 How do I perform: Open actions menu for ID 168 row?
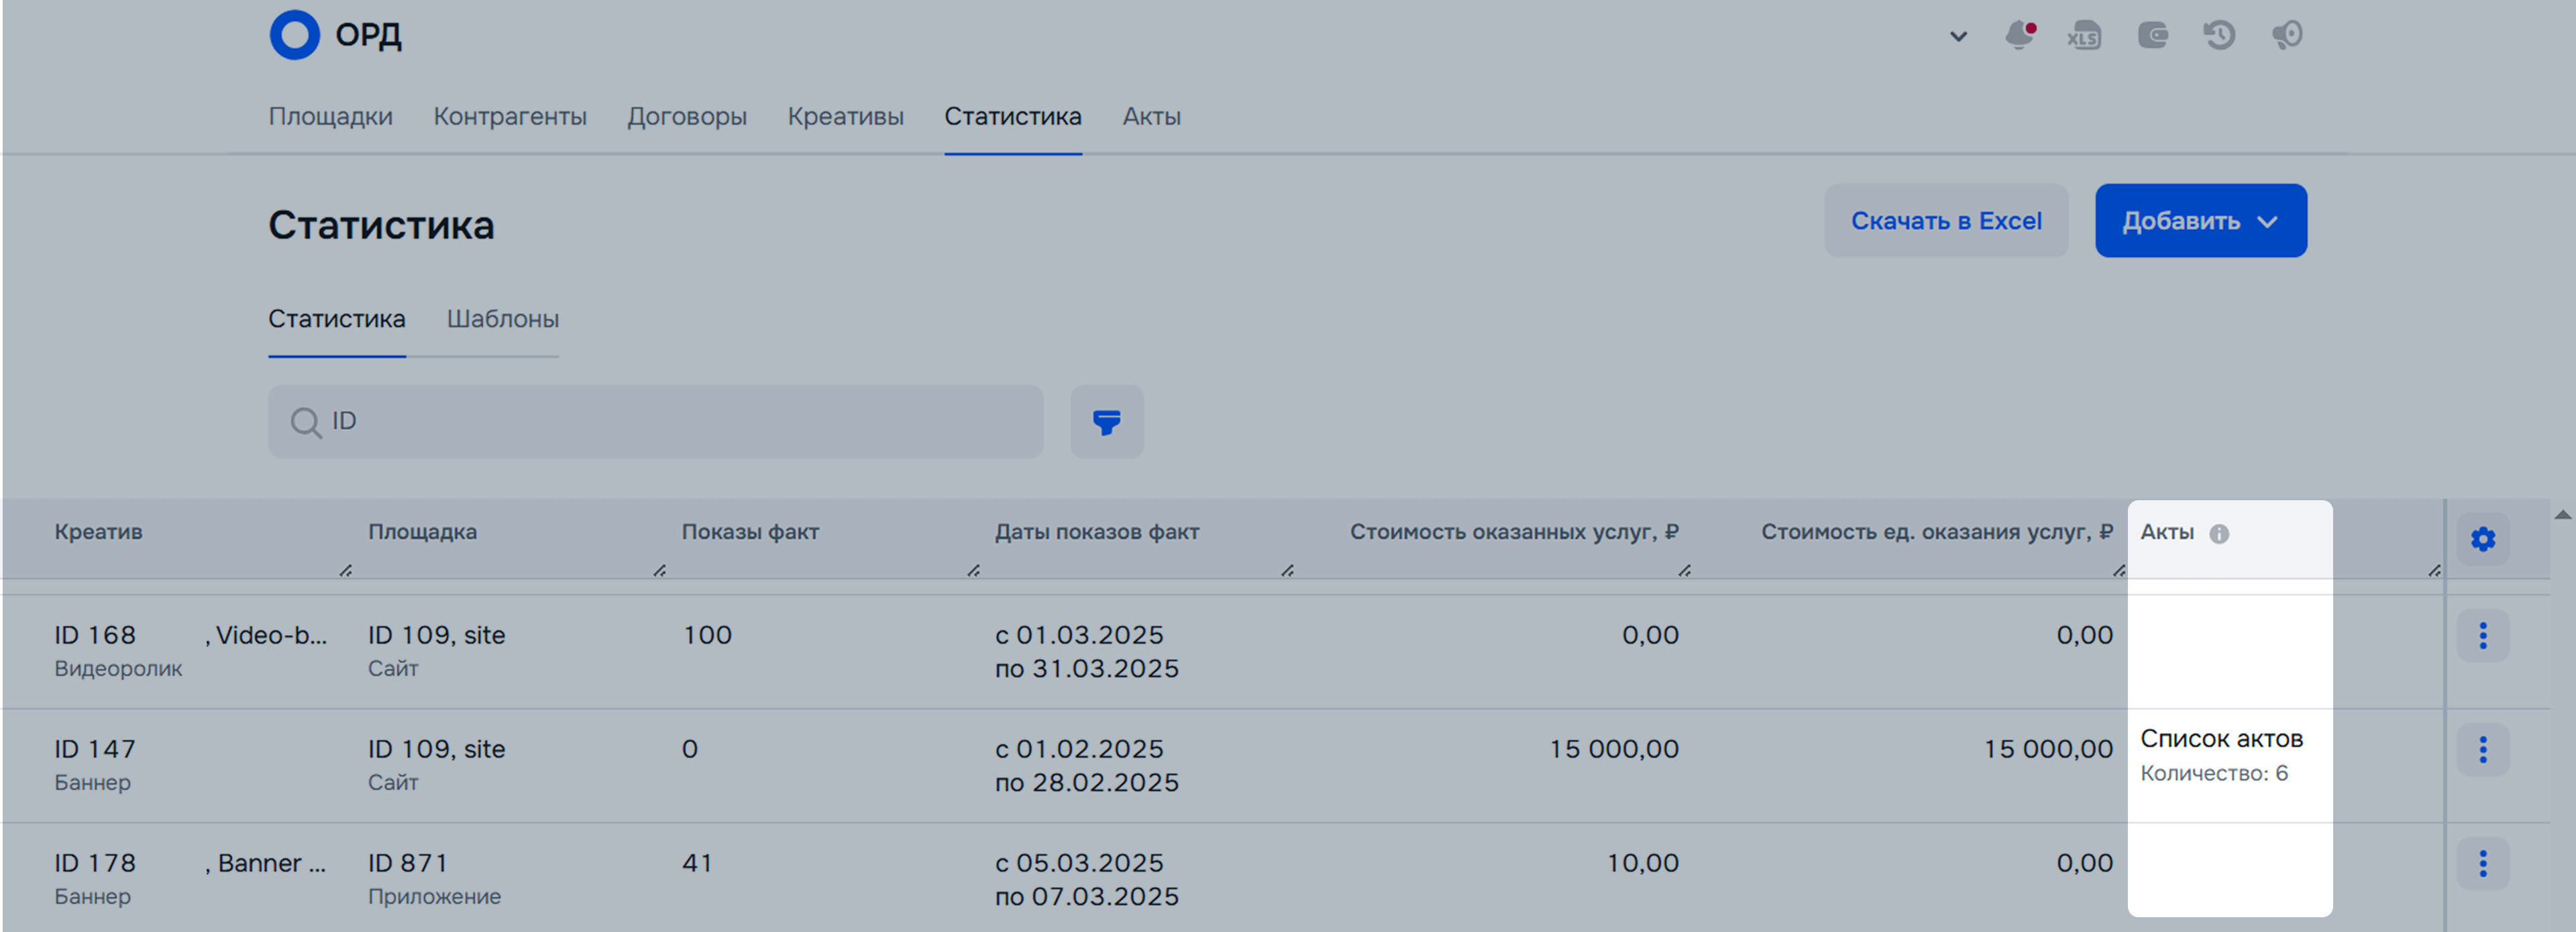point(2482,636)
